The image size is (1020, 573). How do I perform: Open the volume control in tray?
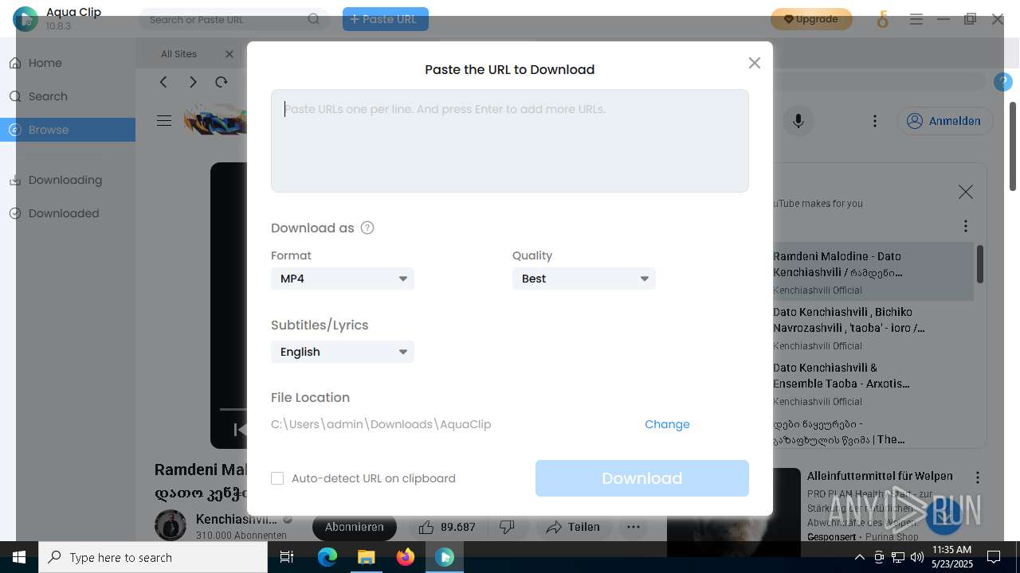tap(917, 557)
